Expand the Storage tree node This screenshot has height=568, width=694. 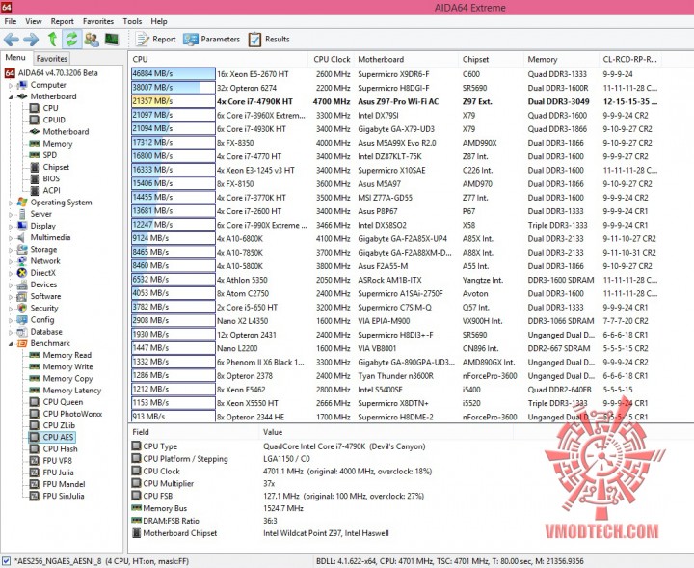(x=11, y=250)
